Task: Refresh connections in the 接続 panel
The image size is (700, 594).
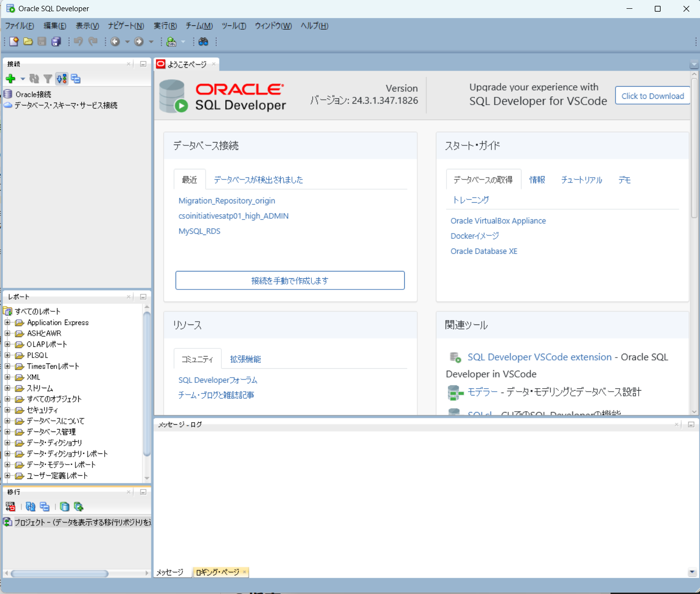Action: [34, 79]
